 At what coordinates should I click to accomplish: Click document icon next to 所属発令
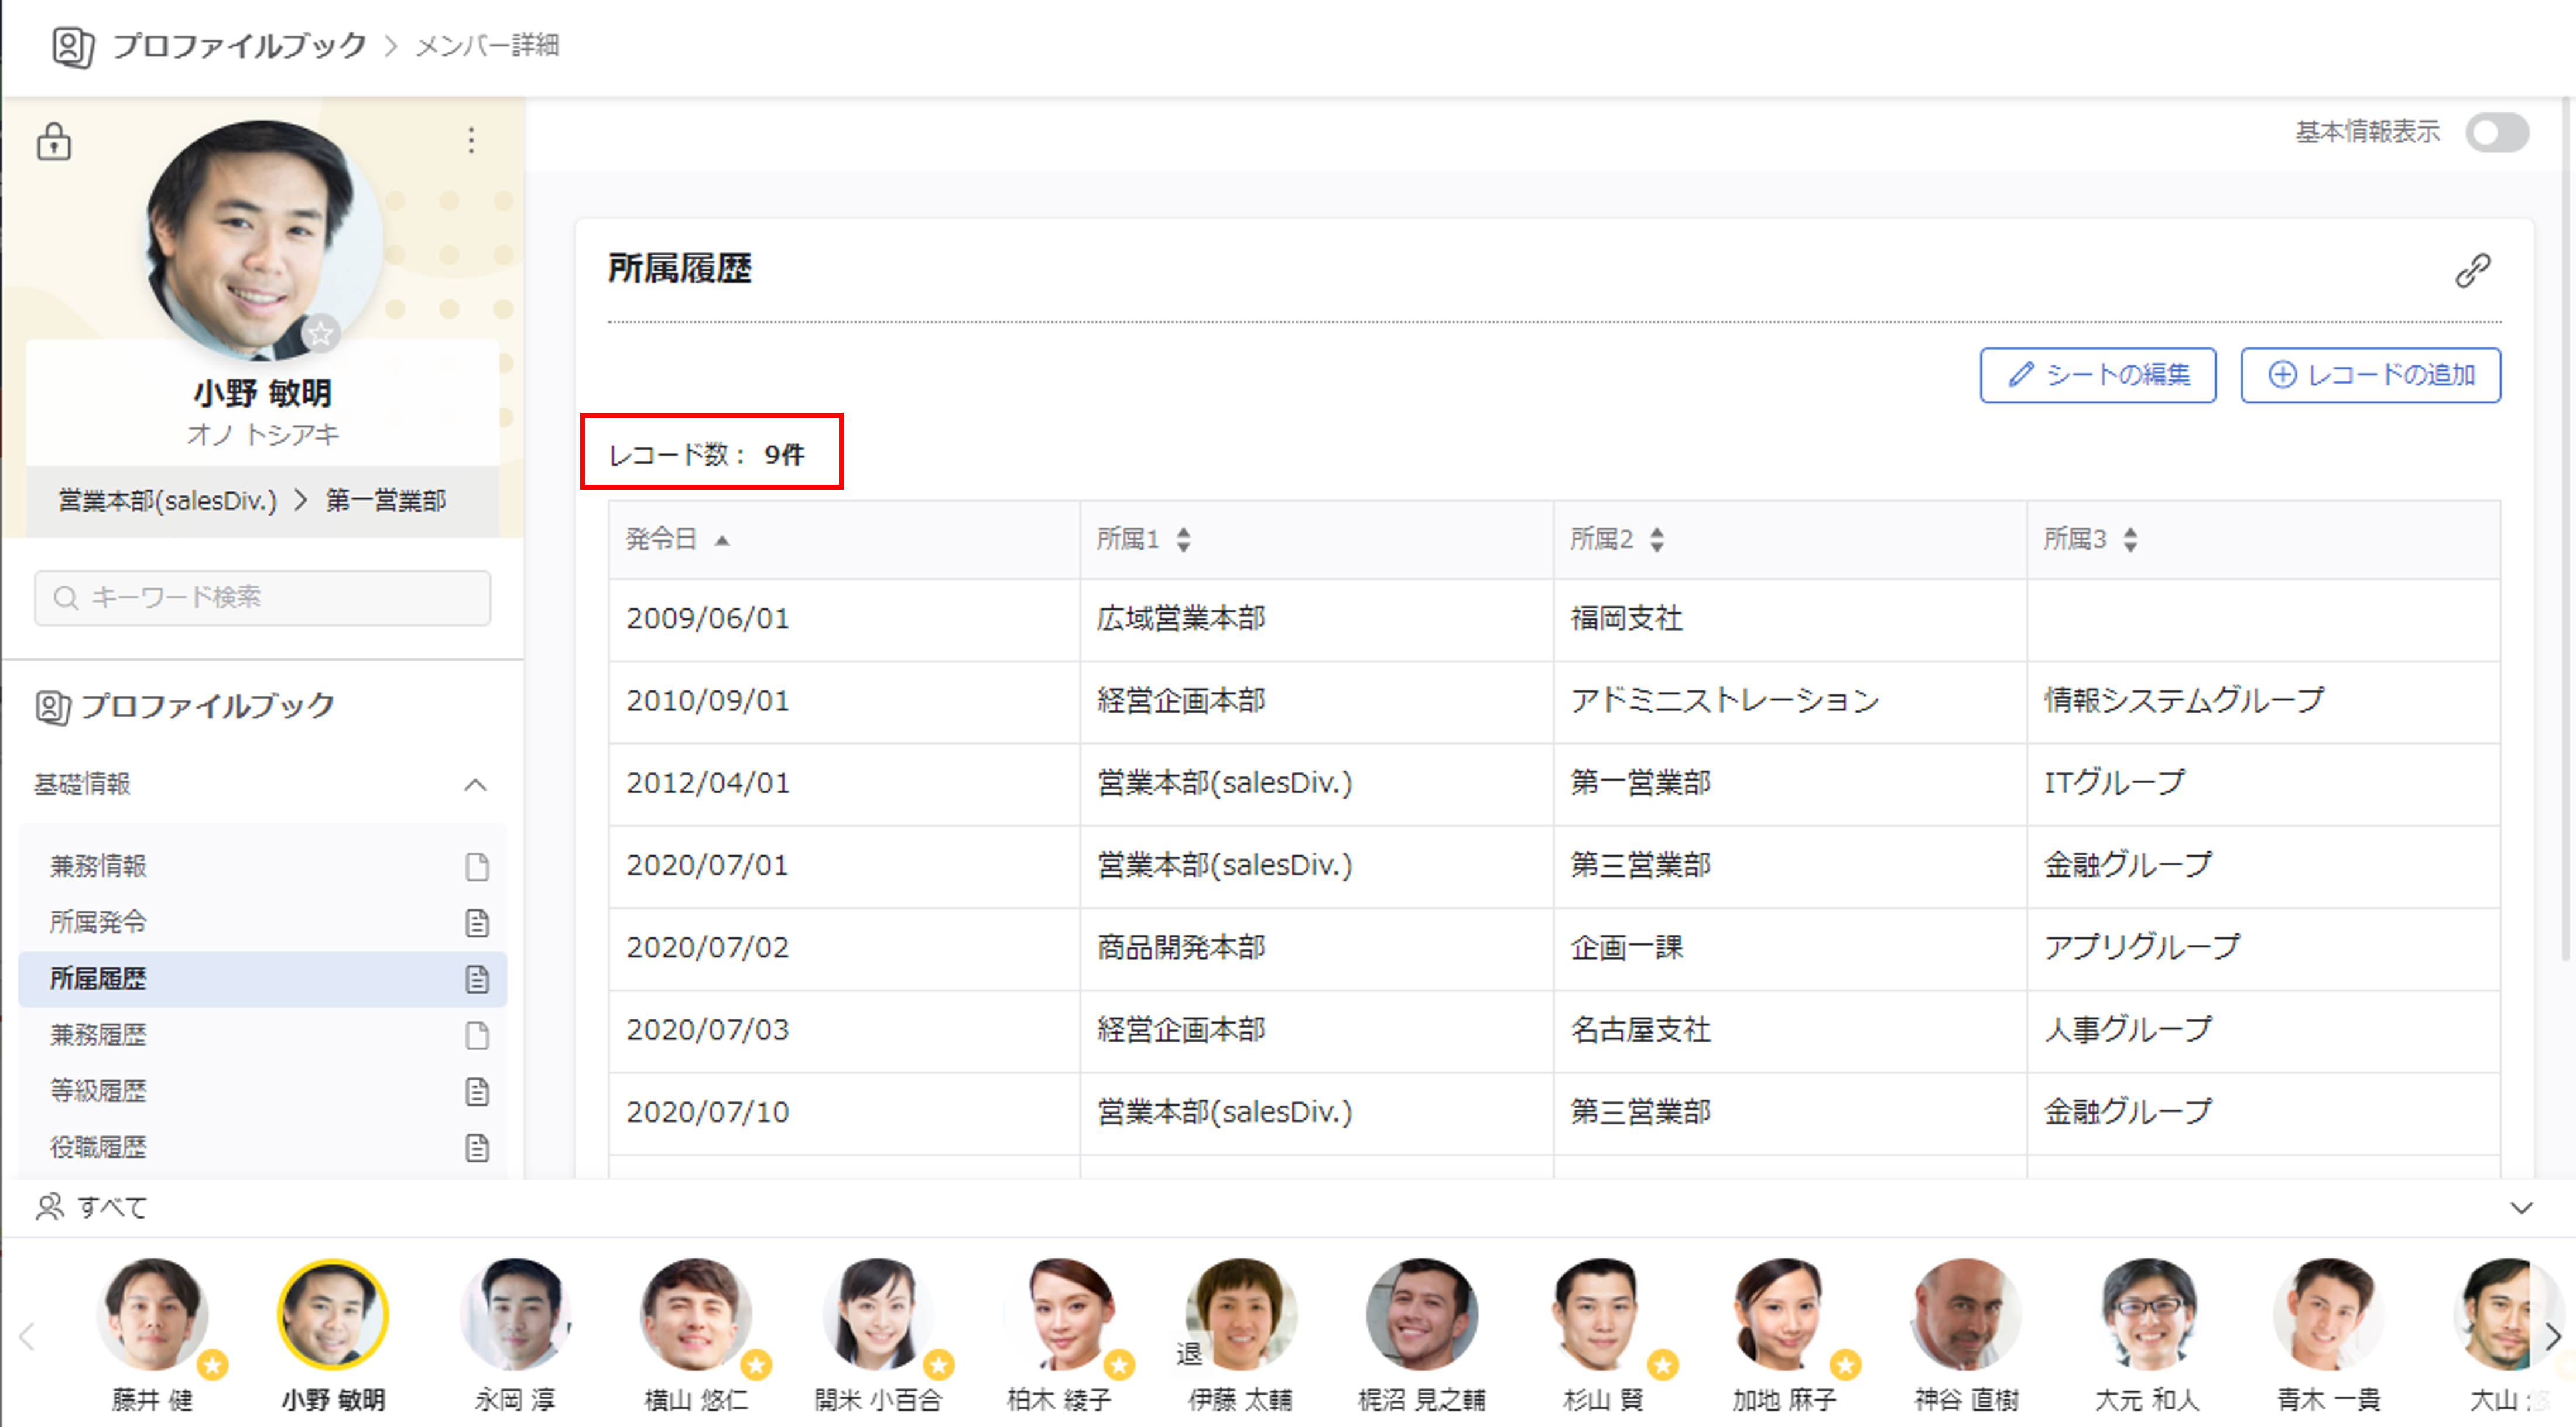point(477,922)
